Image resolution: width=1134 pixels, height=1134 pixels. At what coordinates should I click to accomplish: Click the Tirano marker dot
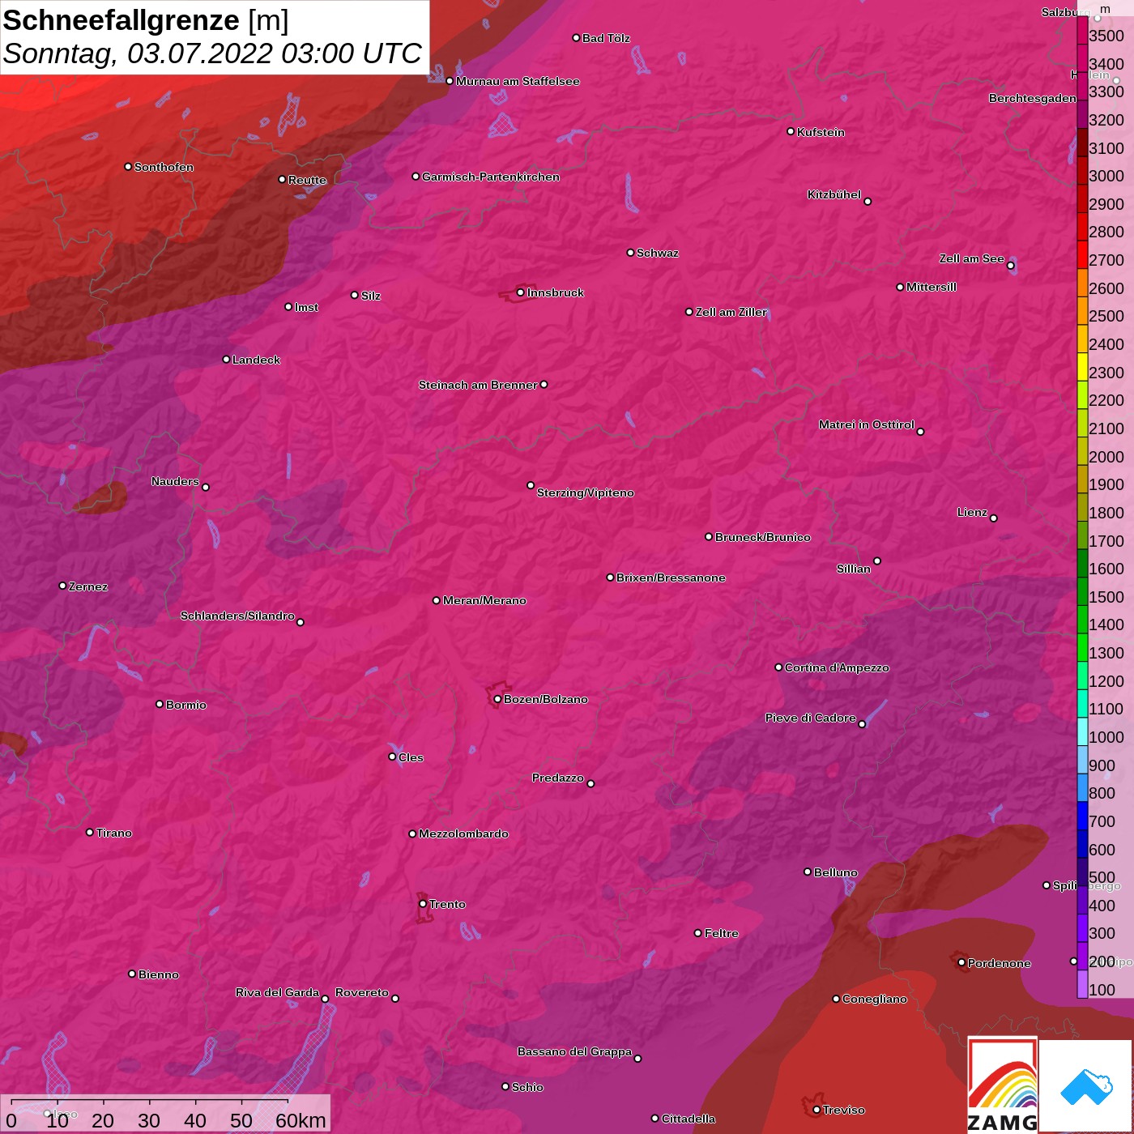tap(90, 833)
